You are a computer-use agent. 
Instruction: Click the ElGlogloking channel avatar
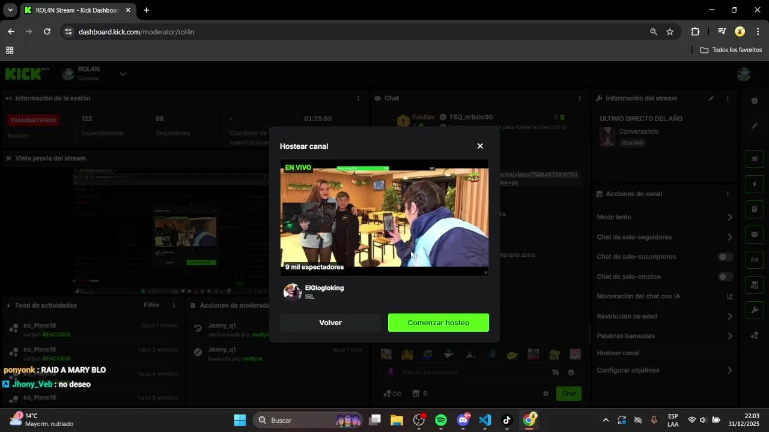293,292
